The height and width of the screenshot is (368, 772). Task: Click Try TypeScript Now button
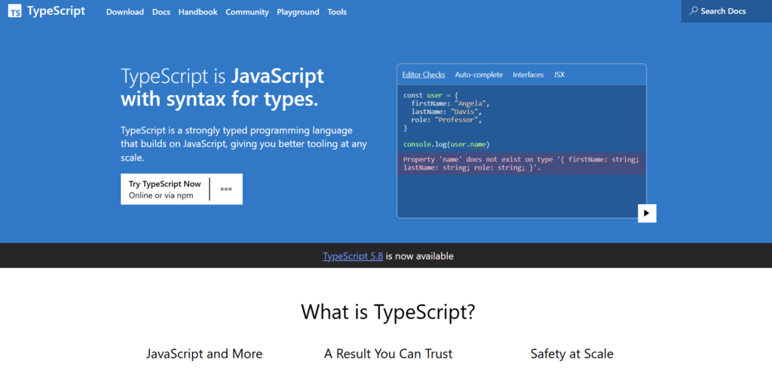(x=165, y=189)
